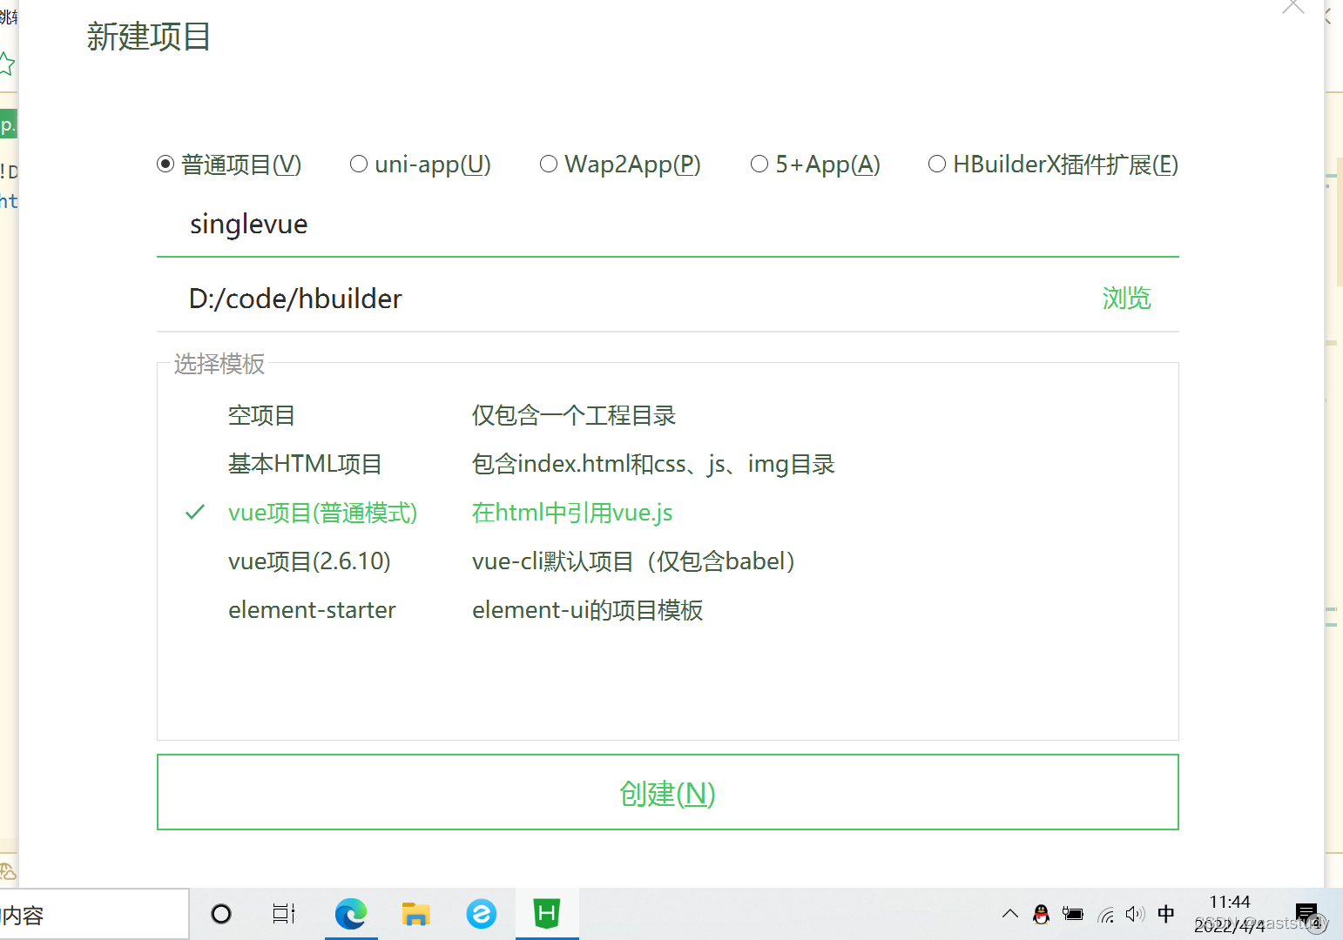Click the 创建(N) create button

pyautogui.click(x=667, y=792)
